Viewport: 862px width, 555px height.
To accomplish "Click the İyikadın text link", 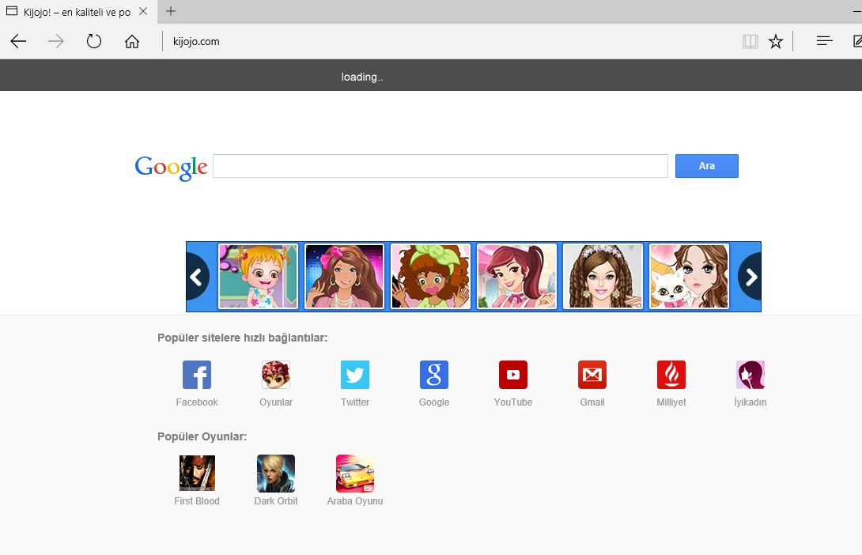I will click(x=750, y=402).
